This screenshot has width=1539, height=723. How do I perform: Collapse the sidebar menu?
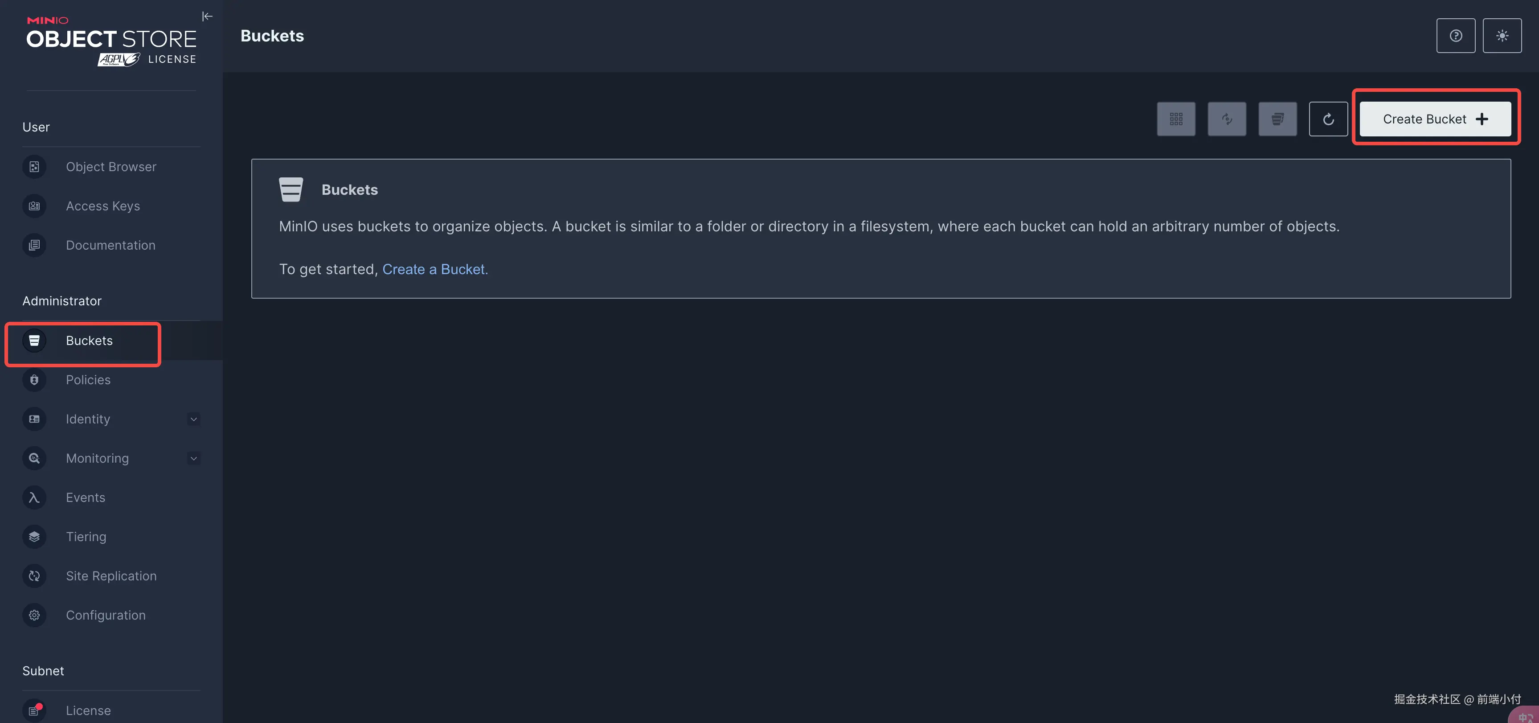pos(207,17)
